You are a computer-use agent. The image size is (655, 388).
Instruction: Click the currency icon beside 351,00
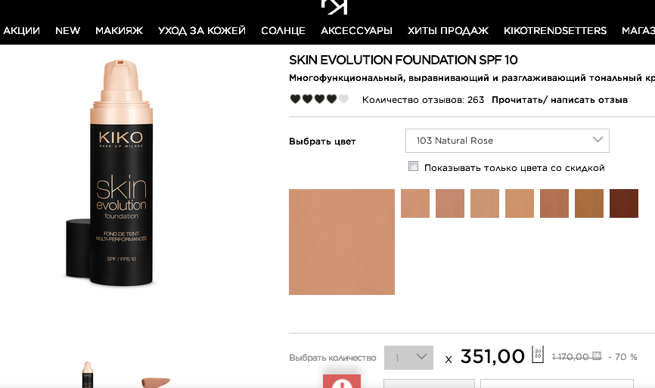tap(538, 355)
